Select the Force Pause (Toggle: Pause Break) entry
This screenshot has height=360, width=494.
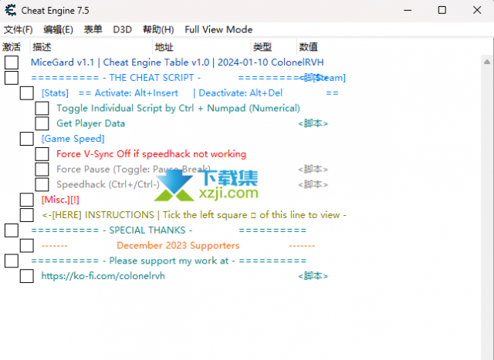point(134,170)
